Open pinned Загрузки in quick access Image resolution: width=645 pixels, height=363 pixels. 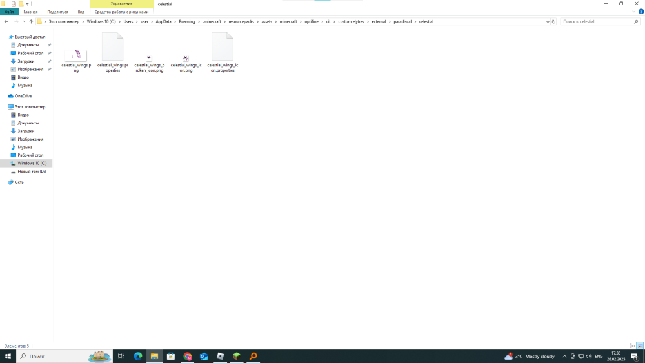point(26,61)
